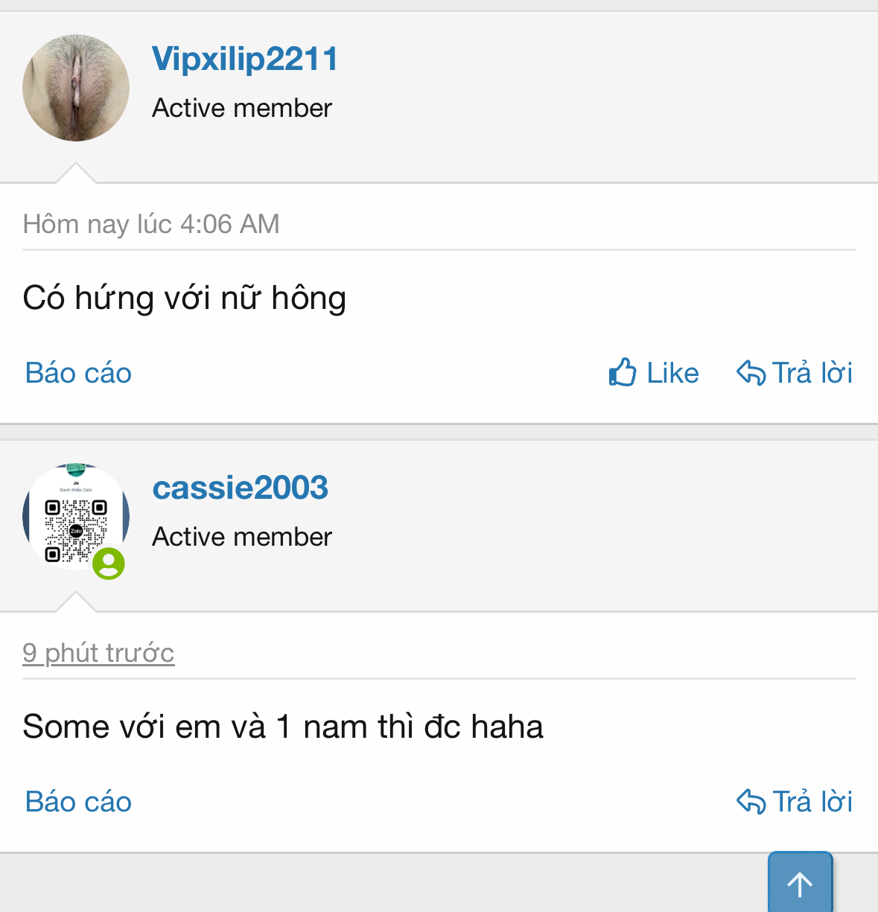
Task: Click 'Active member' label under cassie2003
Action: [242, 537]
